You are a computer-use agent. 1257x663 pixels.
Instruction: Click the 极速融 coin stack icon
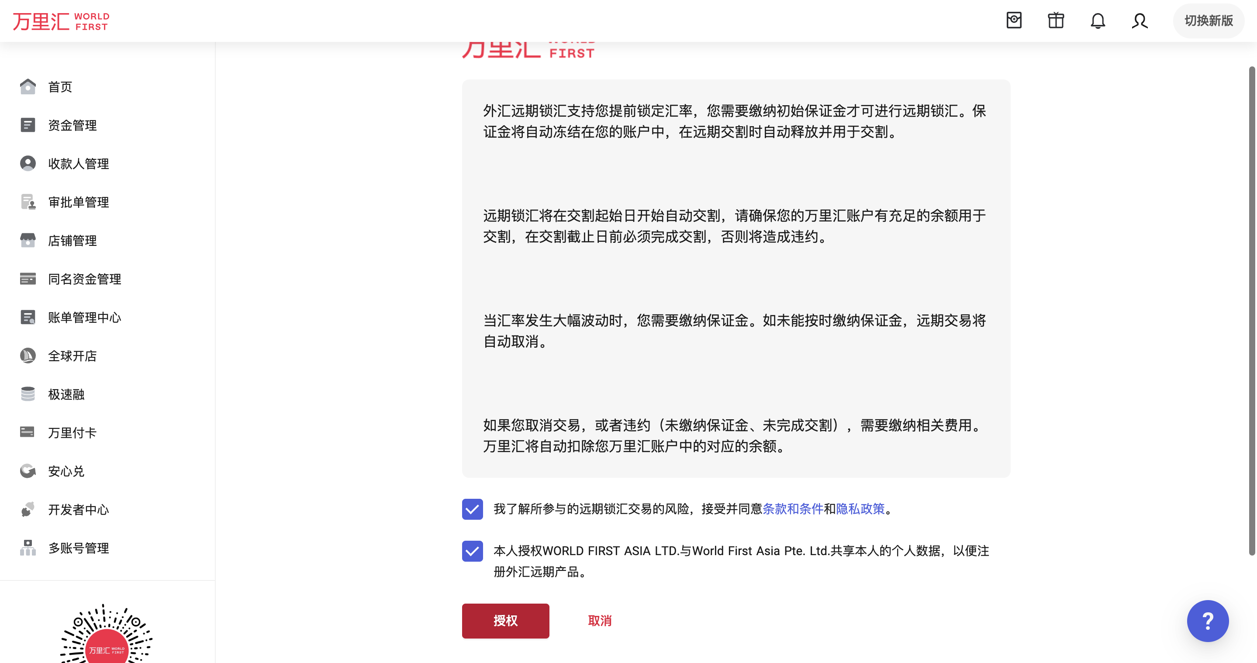tap(28, 394)
